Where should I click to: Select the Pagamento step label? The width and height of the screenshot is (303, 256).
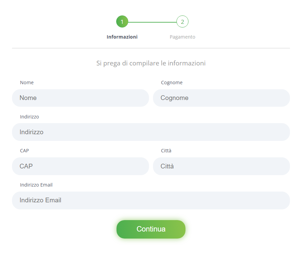click(x=182, y=37)
